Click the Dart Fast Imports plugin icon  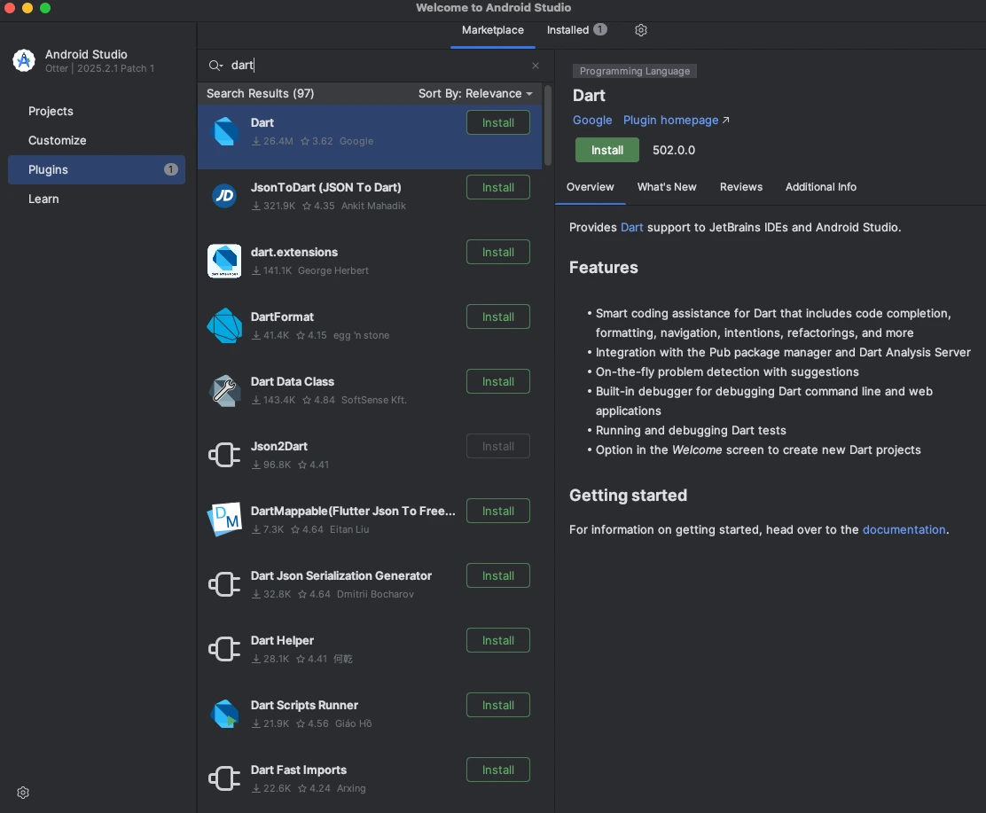tap(224, 778)
